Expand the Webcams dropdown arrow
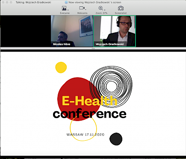 click(x=86, y=9)
